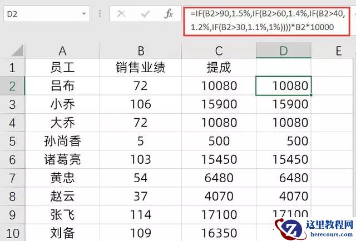Screen dimensions: 356x241
Task: Click the formula bar resize dots handle
Action: pos(100,14)
